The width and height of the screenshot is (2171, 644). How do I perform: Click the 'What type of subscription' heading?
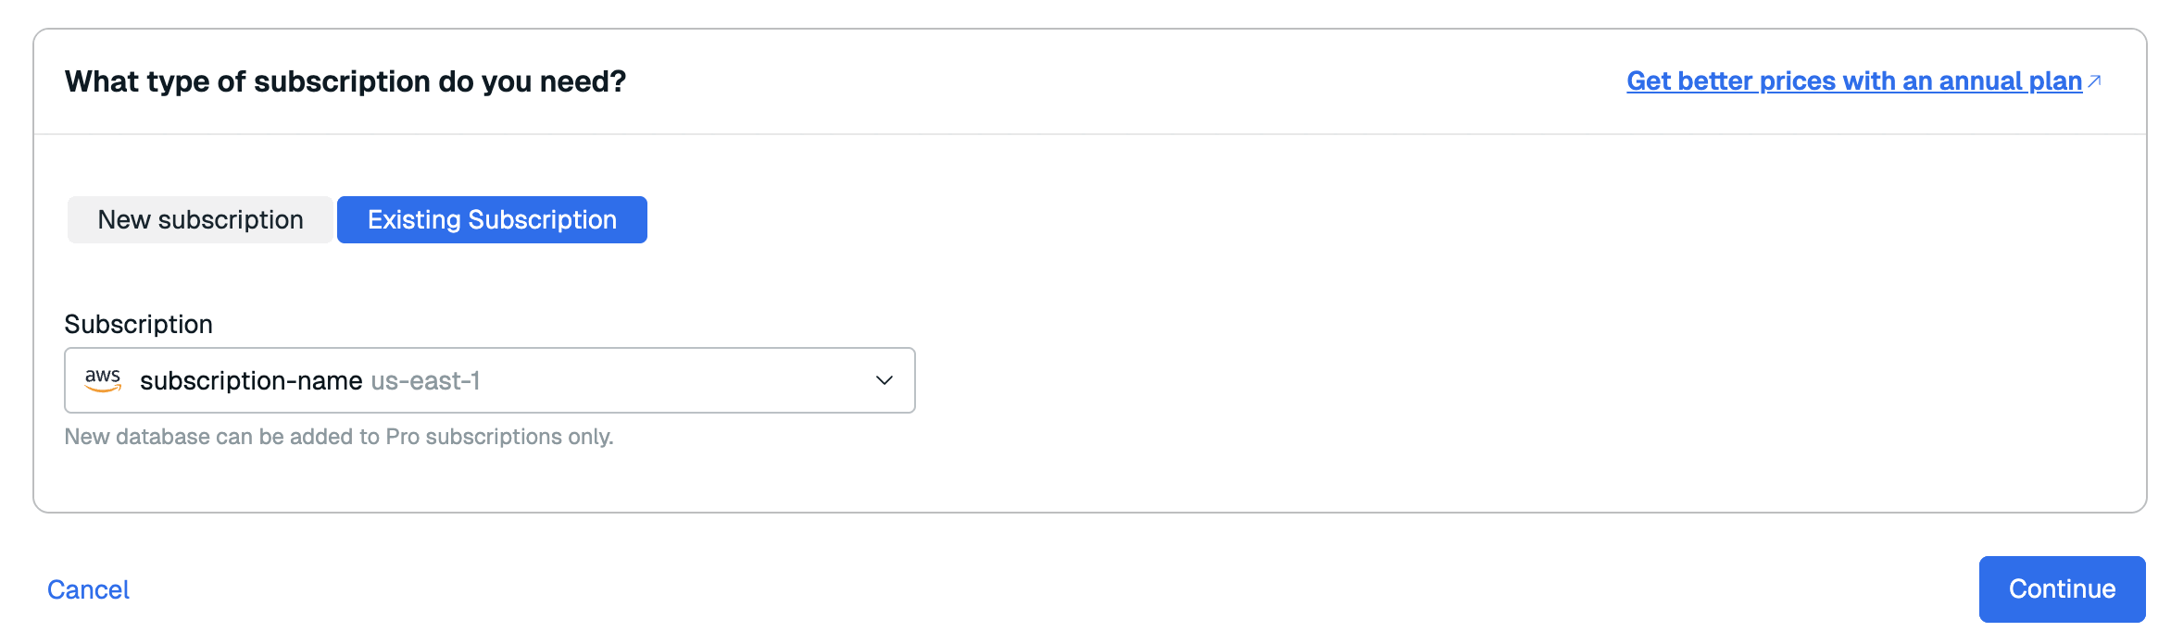click(x=345, y=81)
